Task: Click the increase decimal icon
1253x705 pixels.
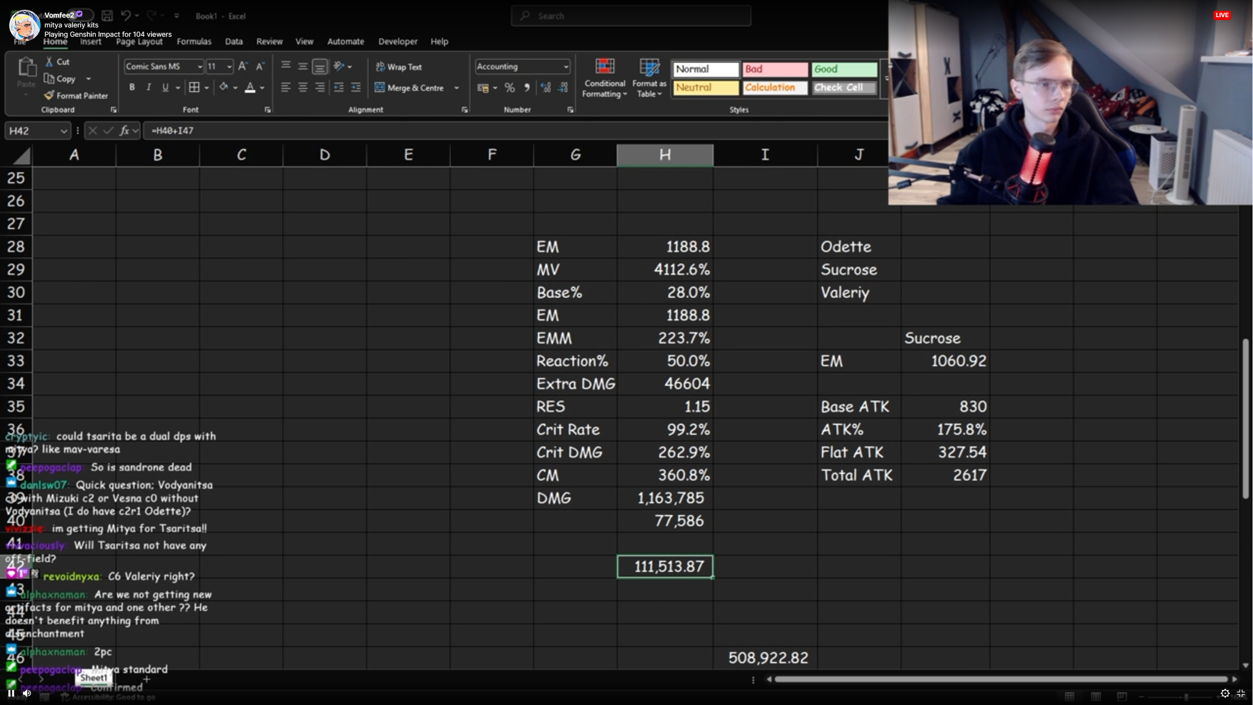Action: (x=545, y=88)
